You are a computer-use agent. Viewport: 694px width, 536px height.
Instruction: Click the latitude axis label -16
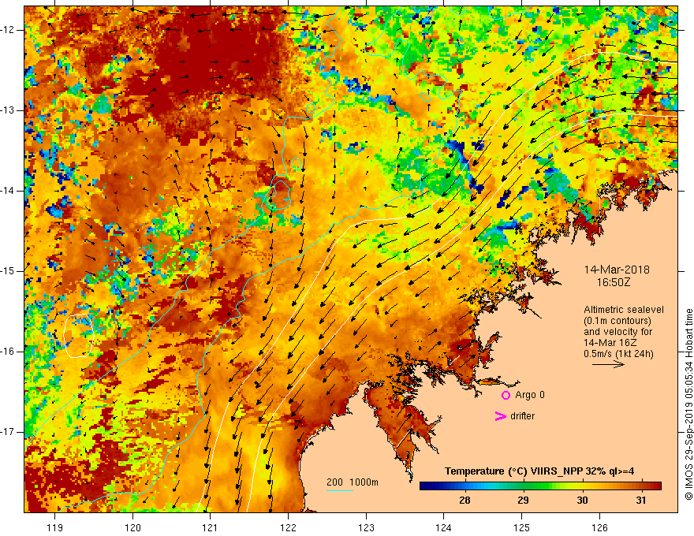pos(8,352)
